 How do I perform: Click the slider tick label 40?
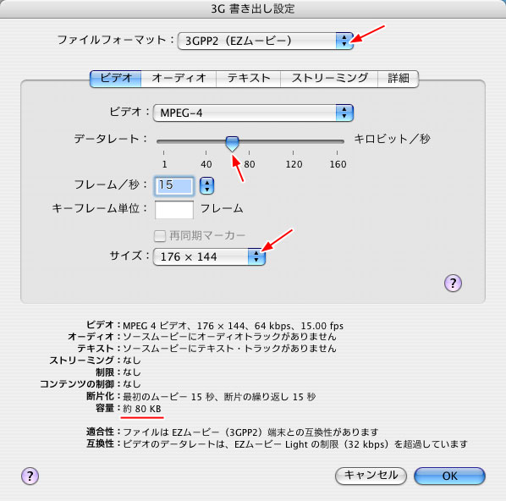tap(206, 164)
